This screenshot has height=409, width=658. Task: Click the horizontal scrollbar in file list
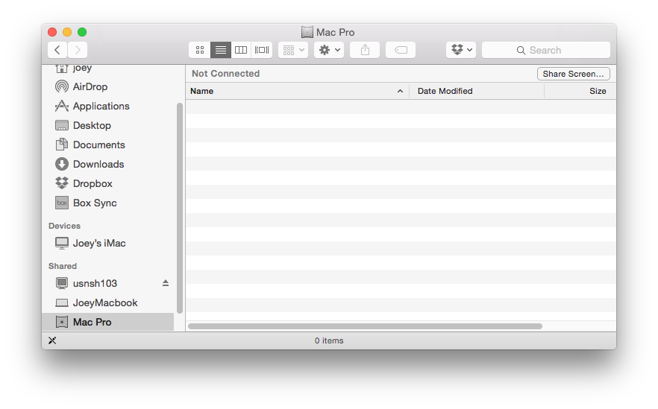[x=365, y=326]
